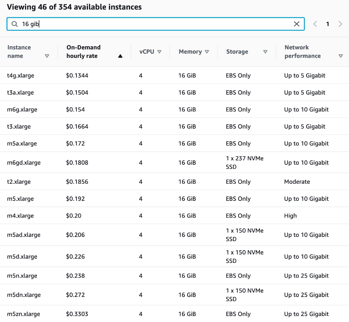Clear the search field with X
This screenshot has width=349, height=322.
click(296, 24)
